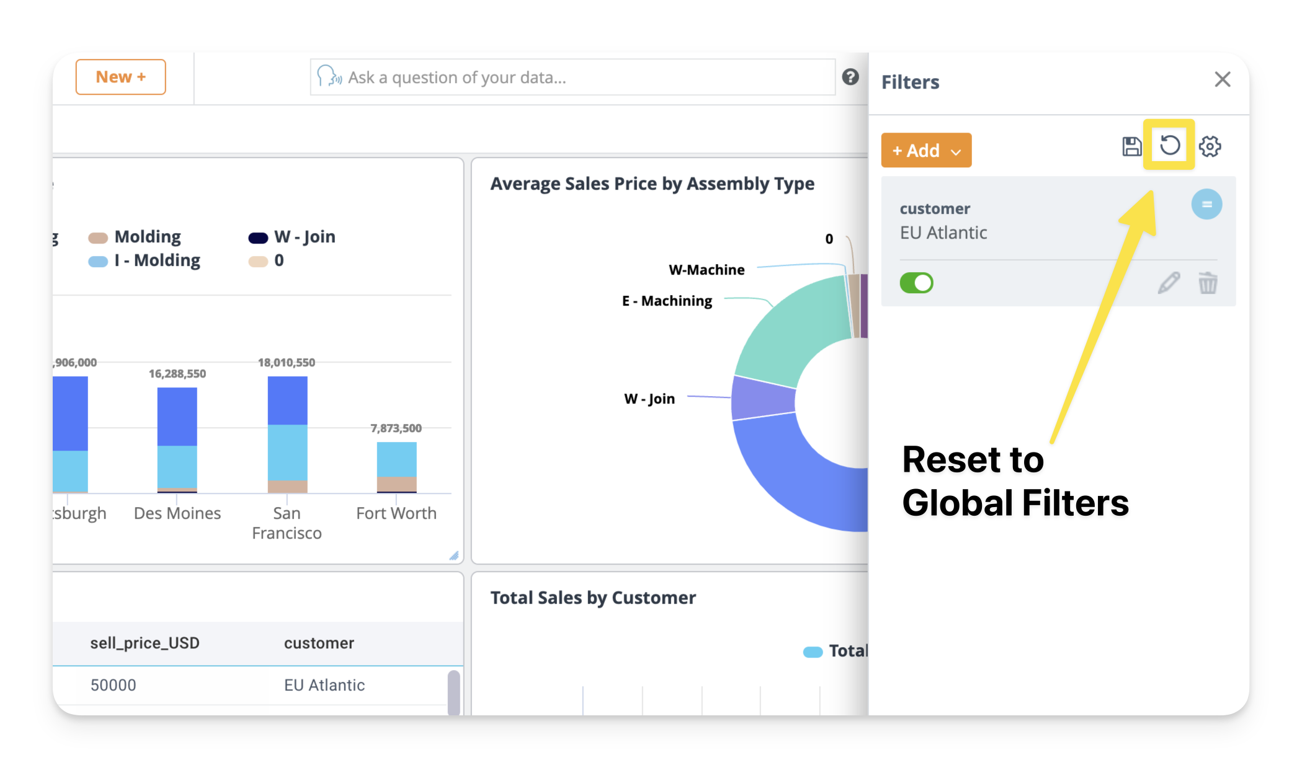Screen dimensions: 1302x768
Task: Edit the customer filter with pencil icon
Action: click(1168, 283)
